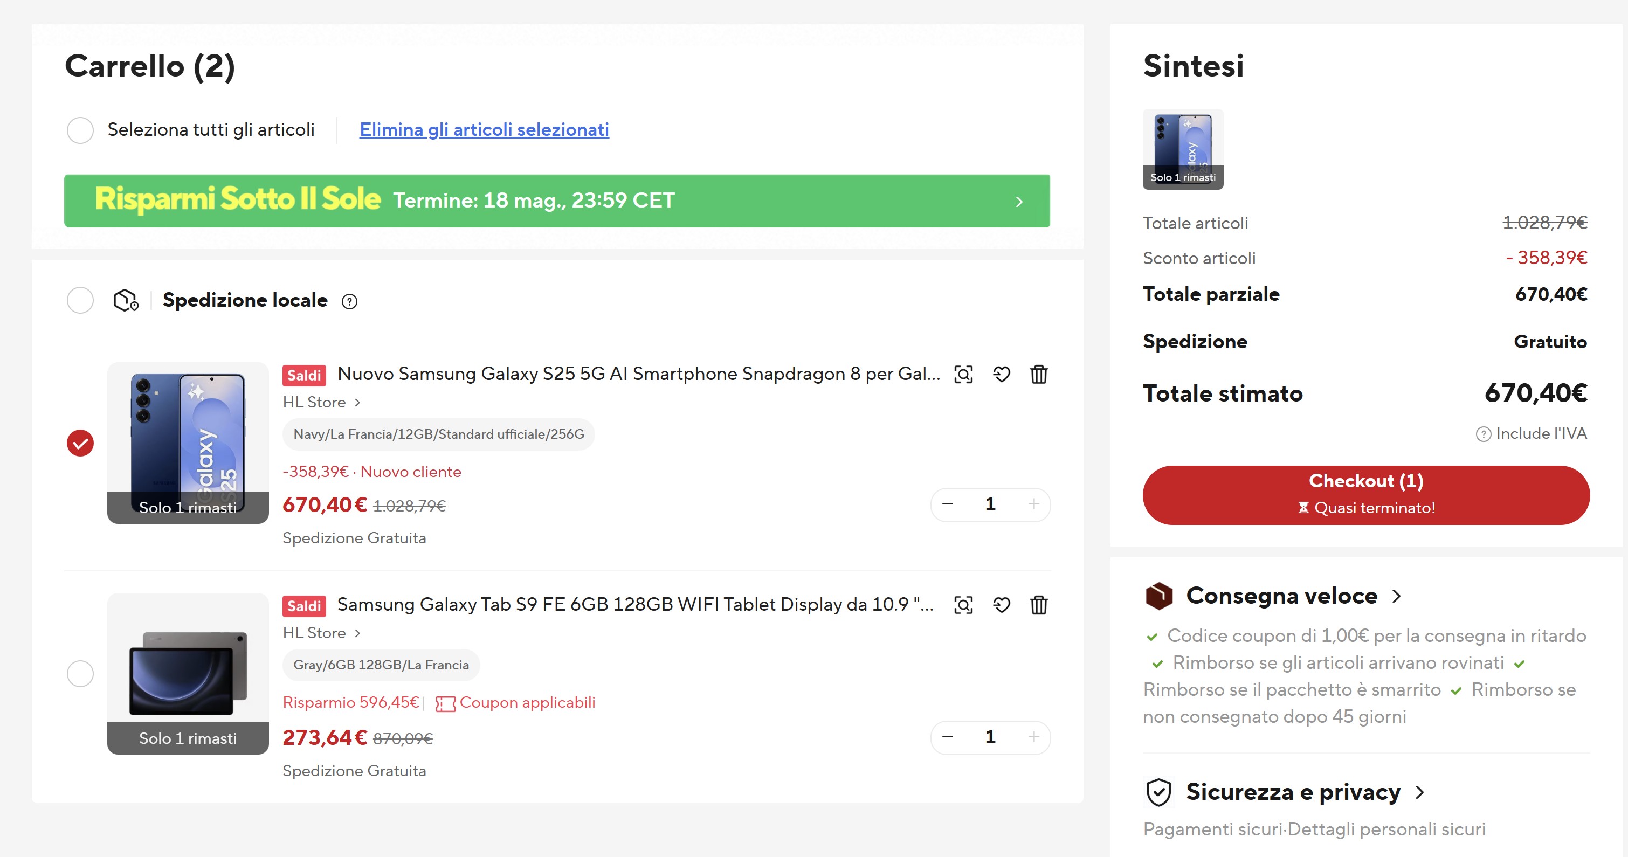The image size is (1628, 857).
Task: Find similar items for Galaxy S25
Action: click(963, 374)
